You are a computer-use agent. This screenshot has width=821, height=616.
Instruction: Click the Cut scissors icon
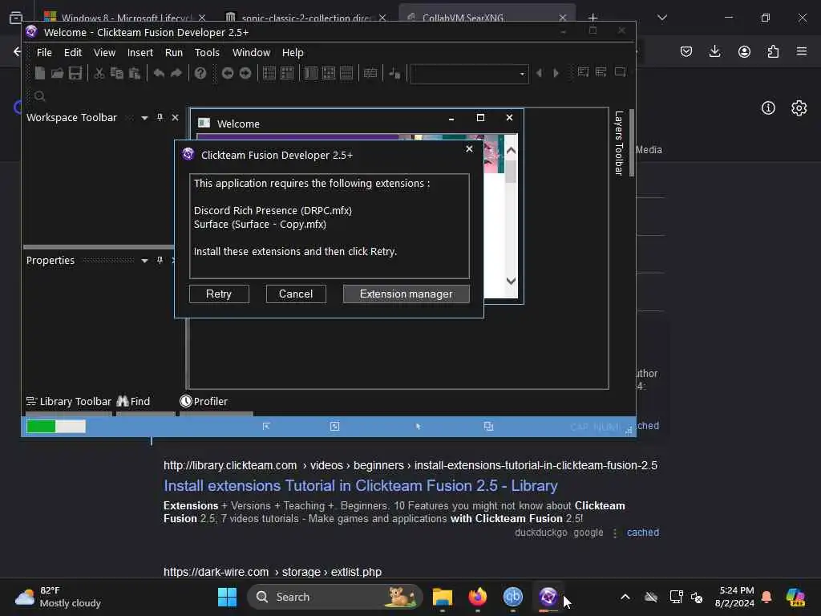coord(99,73)
